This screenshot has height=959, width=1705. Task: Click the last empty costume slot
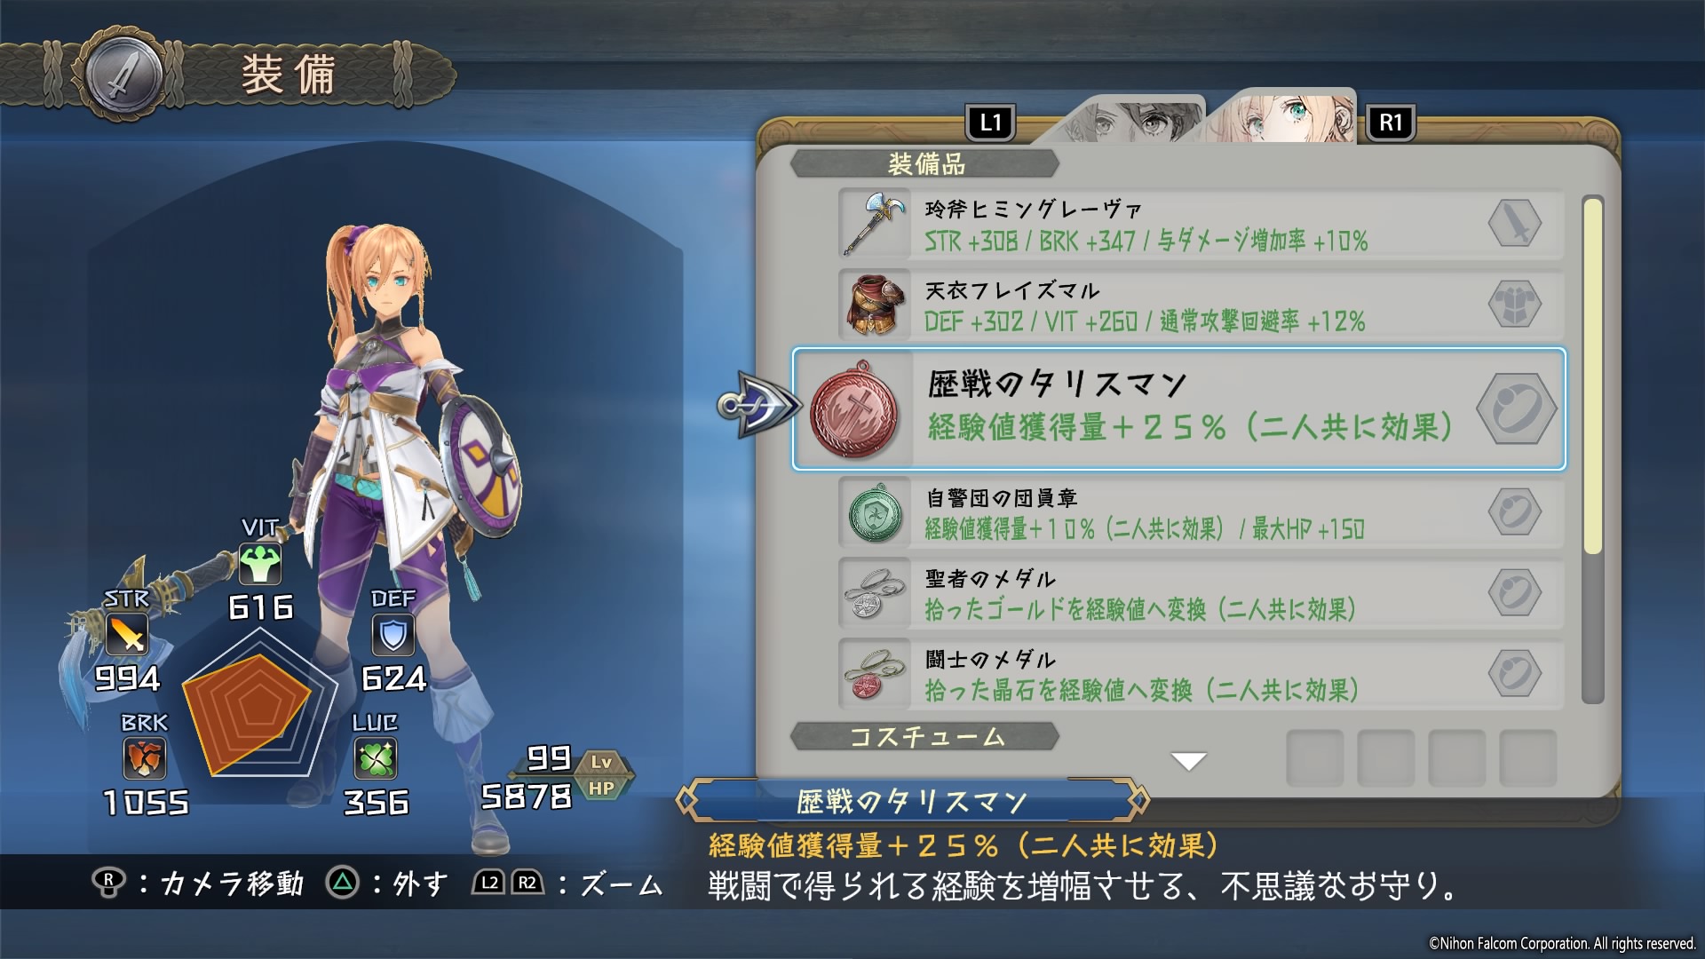point(1527,757)
